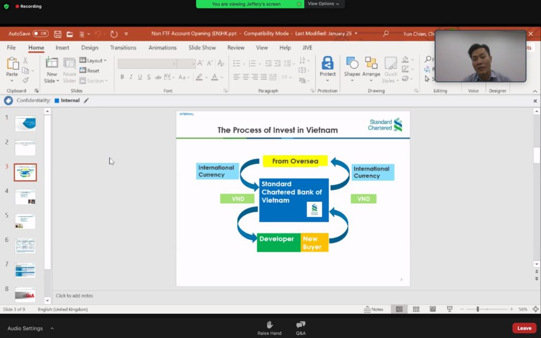The image size is (541, 338).
Task: Open the File tab
Action: (11, 48)
